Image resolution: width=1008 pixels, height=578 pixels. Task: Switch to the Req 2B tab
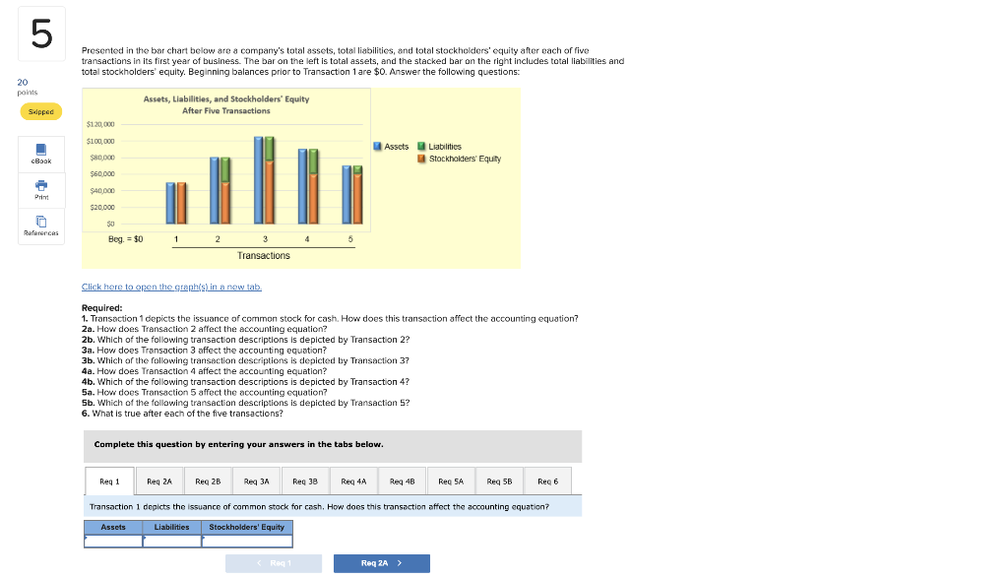(x=207, y=481)
